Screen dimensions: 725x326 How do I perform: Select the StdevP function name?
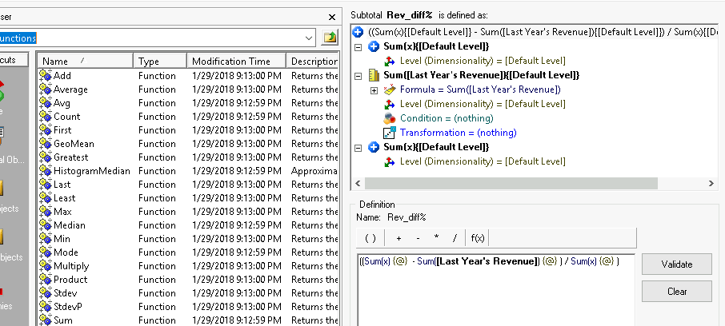(68, 307)
